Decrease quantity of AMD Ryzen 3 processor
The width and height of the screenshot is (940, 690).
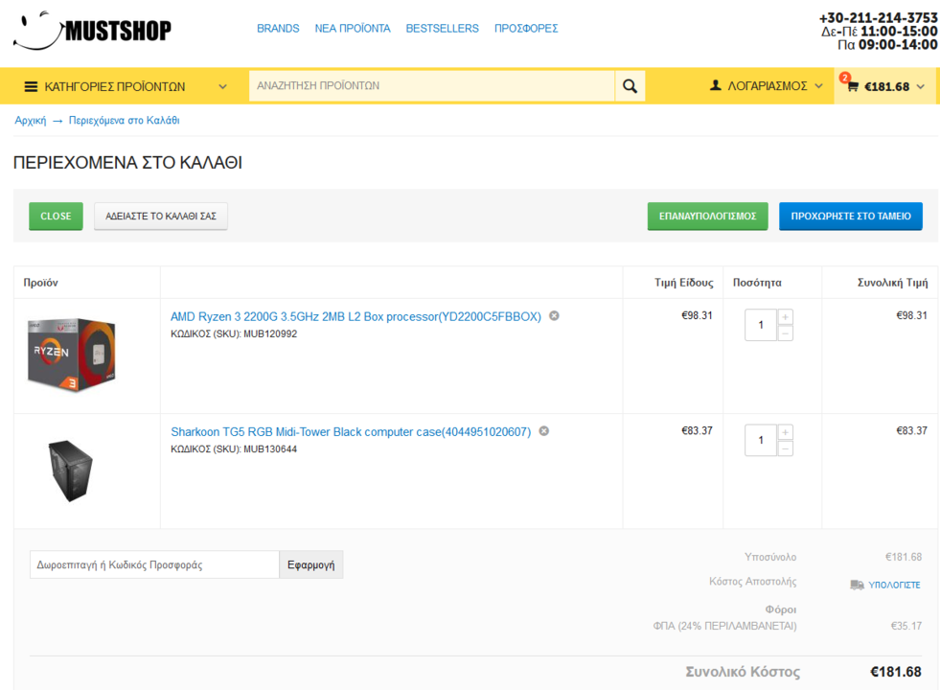[786, 333]
